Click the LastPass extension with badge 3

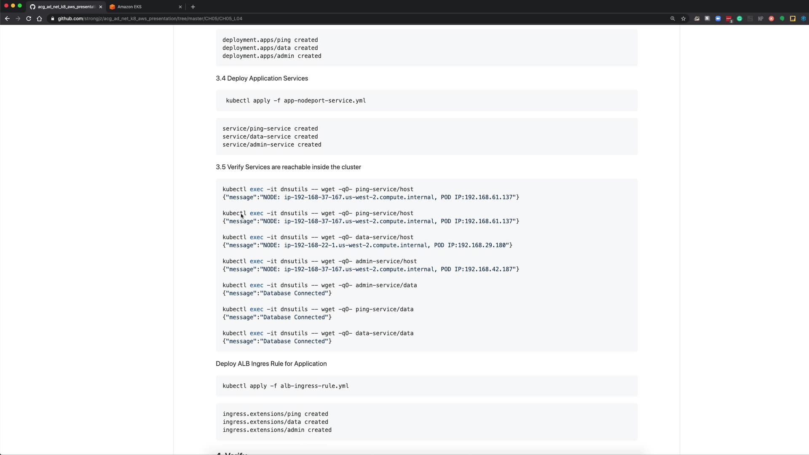pos(729,19)
